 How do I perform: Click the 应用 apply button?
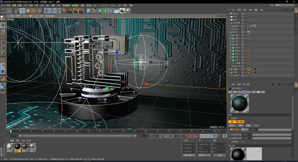pos(220,155)
